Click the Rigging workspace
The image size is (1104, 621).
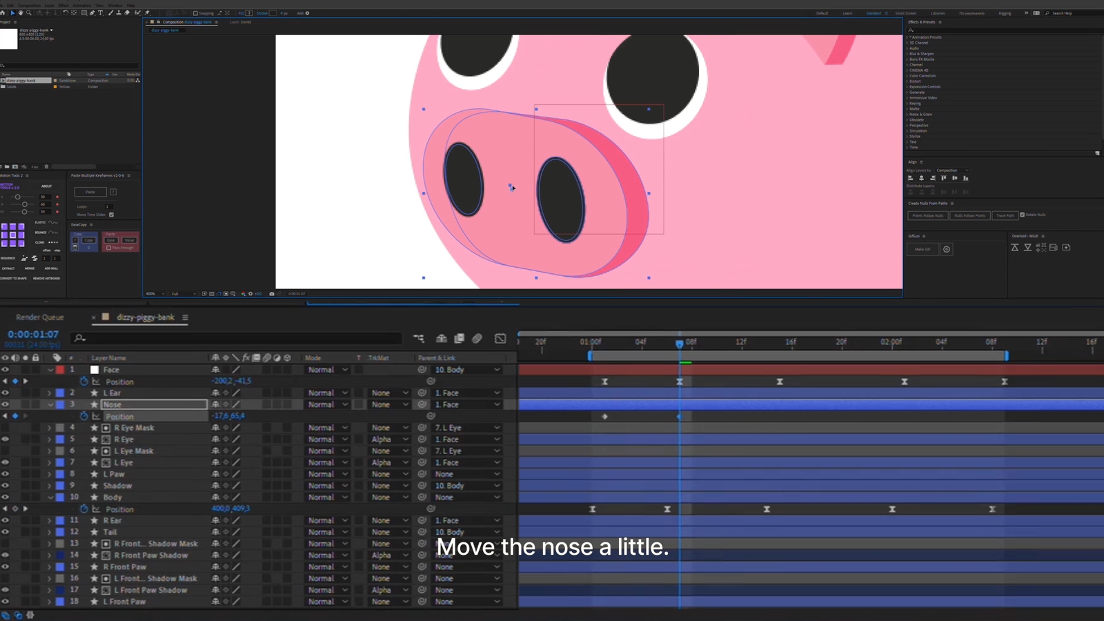(x=1005, y=13)
